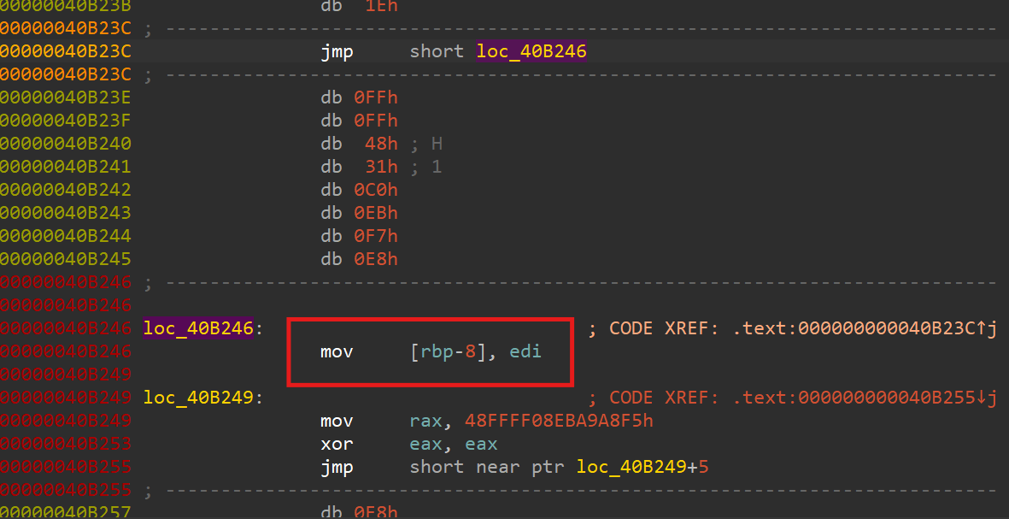The height and width of the screenshot is (519, 1009).
Task: Click the loc_40B246 jump target operand
Action: click(531, 51)
